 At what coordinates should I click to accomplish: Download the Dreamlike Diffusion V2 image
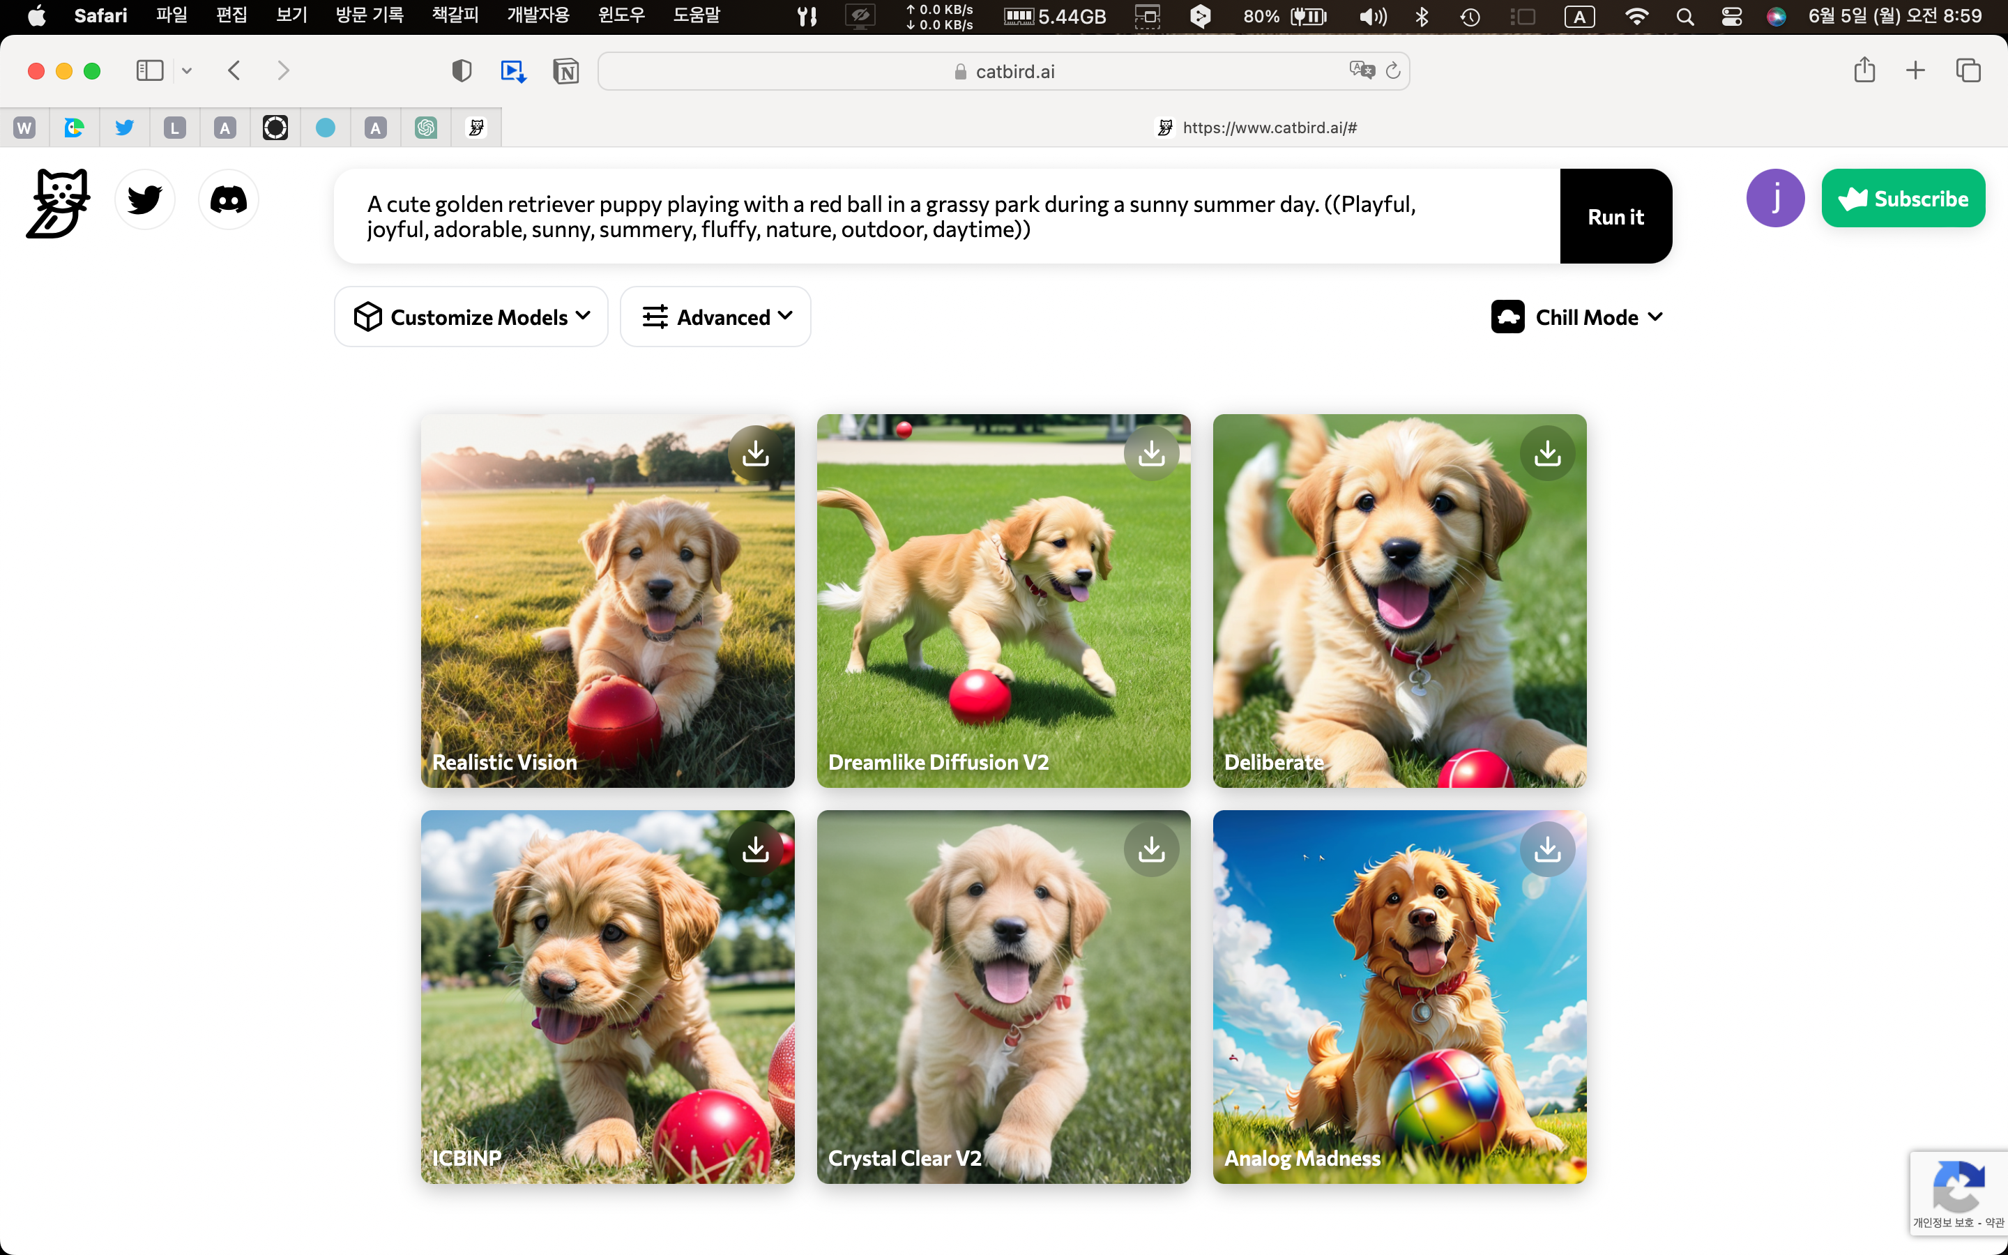(x=1151, y=453)
